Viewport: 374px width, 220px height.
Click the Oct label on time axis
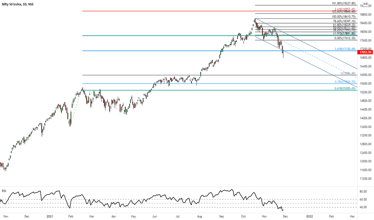click(x=244, y=216)
